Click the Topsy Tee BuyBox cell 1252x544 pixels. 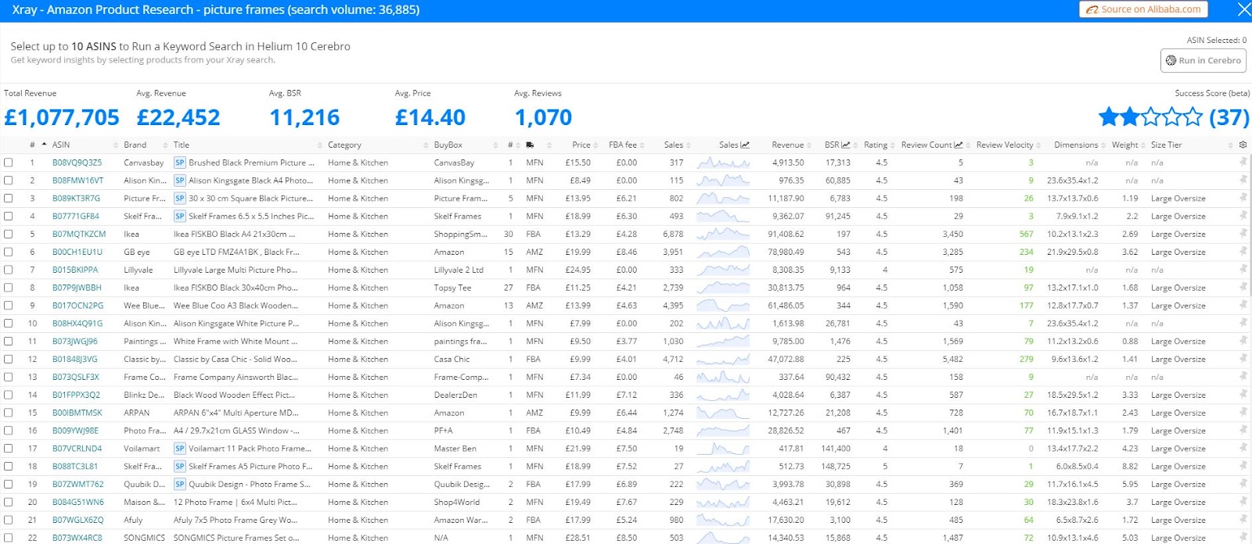[x=453, y=288]
